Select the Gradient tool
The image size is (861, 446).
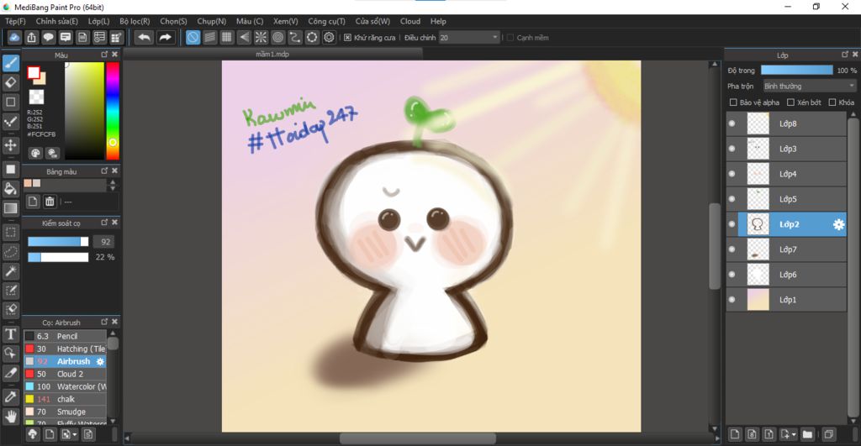[x=10, y=208]
